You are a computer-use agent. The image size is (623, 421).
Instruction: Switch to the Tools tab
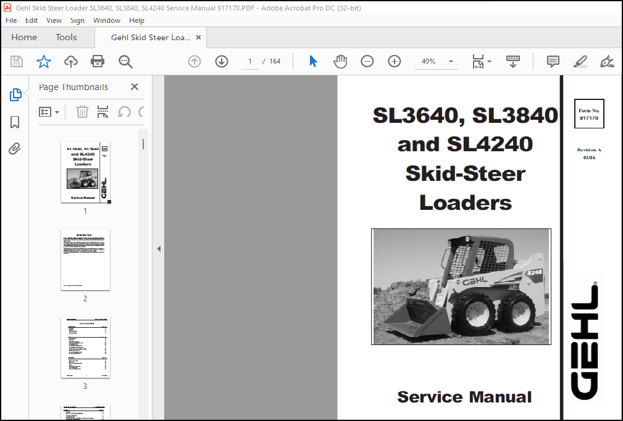click(x=66, y=37)
